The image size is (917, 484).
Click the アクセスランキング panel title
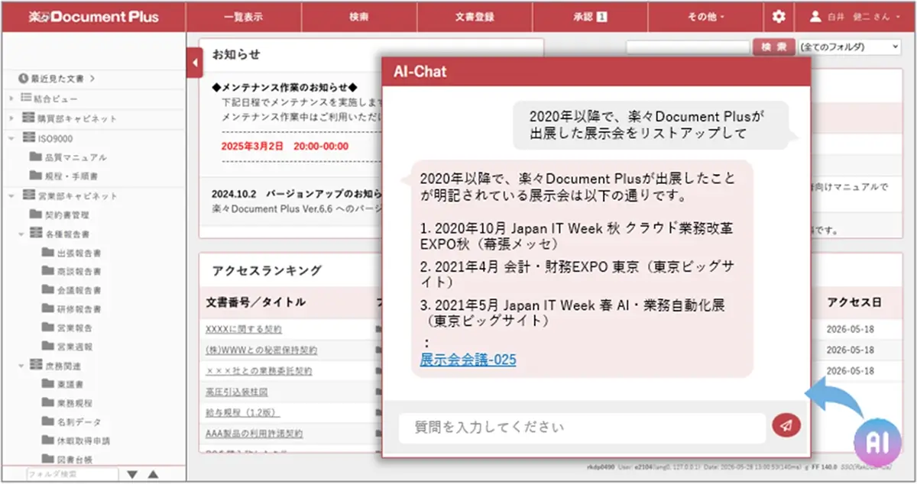tap(267, 270)
